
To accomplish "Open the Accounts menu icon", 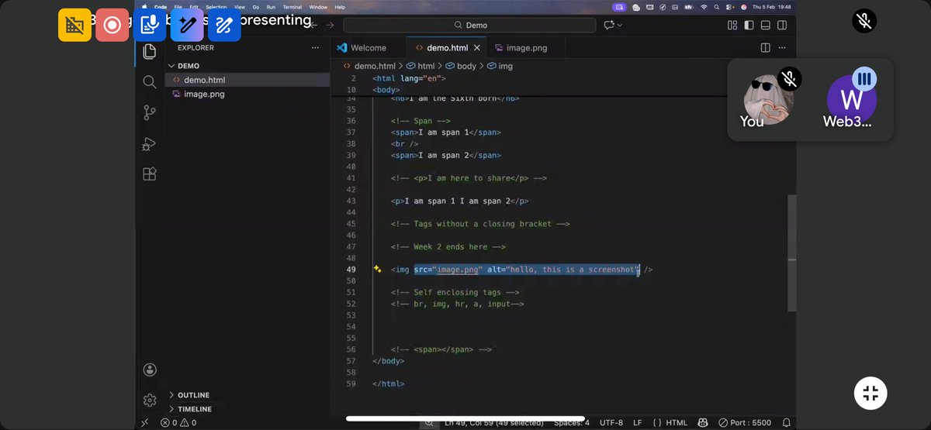I will pos(150,370).
